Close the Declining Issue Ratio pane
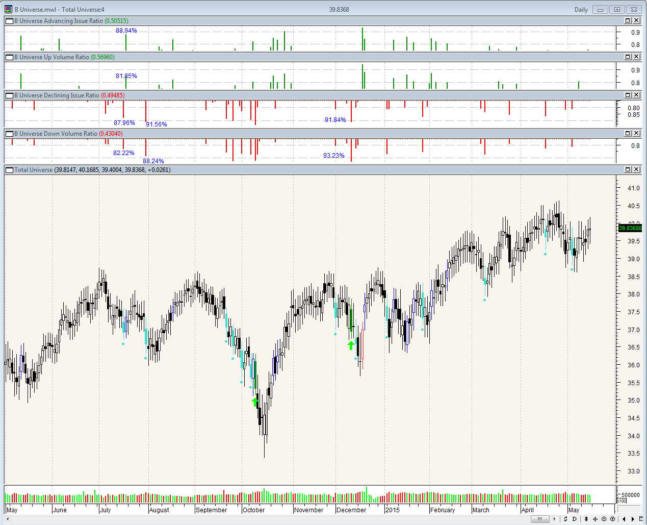 point(636,95)
